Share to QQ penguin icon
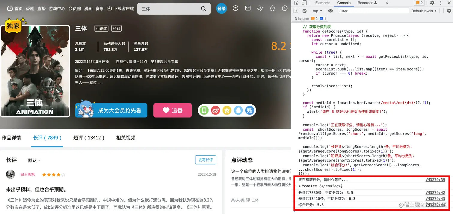Viewport: 453px width, 214px height. (238, 110)
